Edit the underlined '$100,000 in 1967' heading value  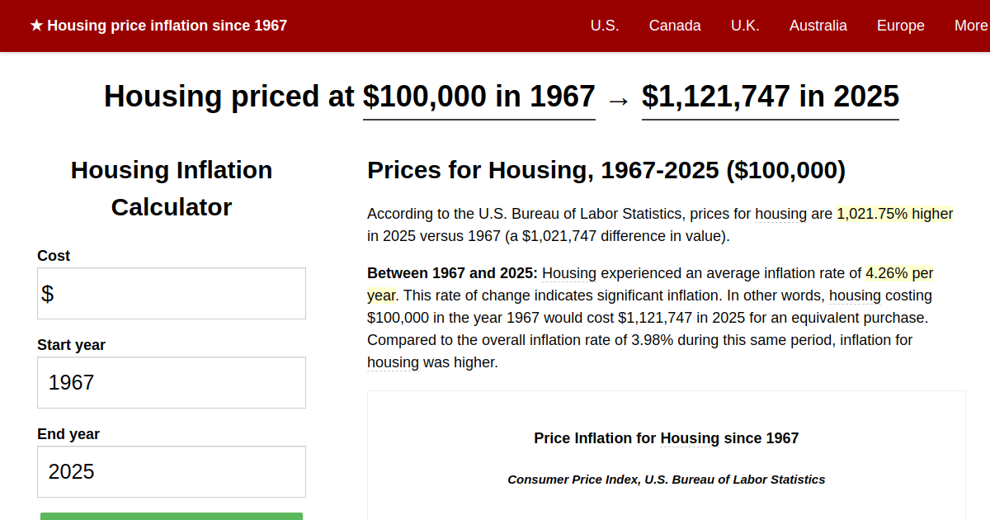(478, 97)
